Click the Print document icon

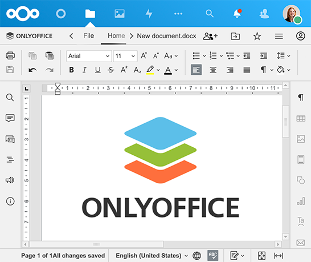point(10,55)
